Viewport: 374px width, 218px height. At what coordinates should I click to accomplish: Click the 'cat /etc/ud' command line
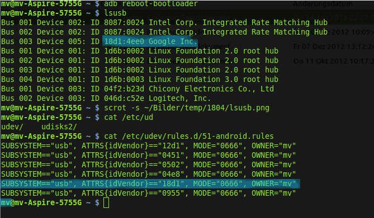[77, 117]
